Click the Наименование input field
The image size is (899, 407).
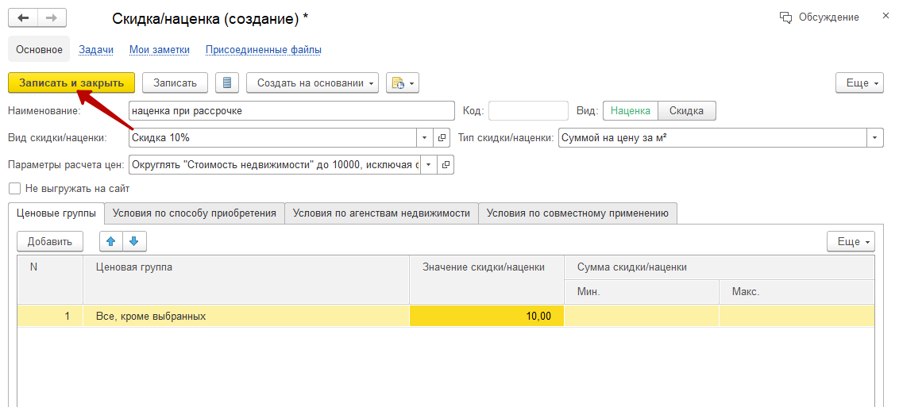tap(290, 111)
